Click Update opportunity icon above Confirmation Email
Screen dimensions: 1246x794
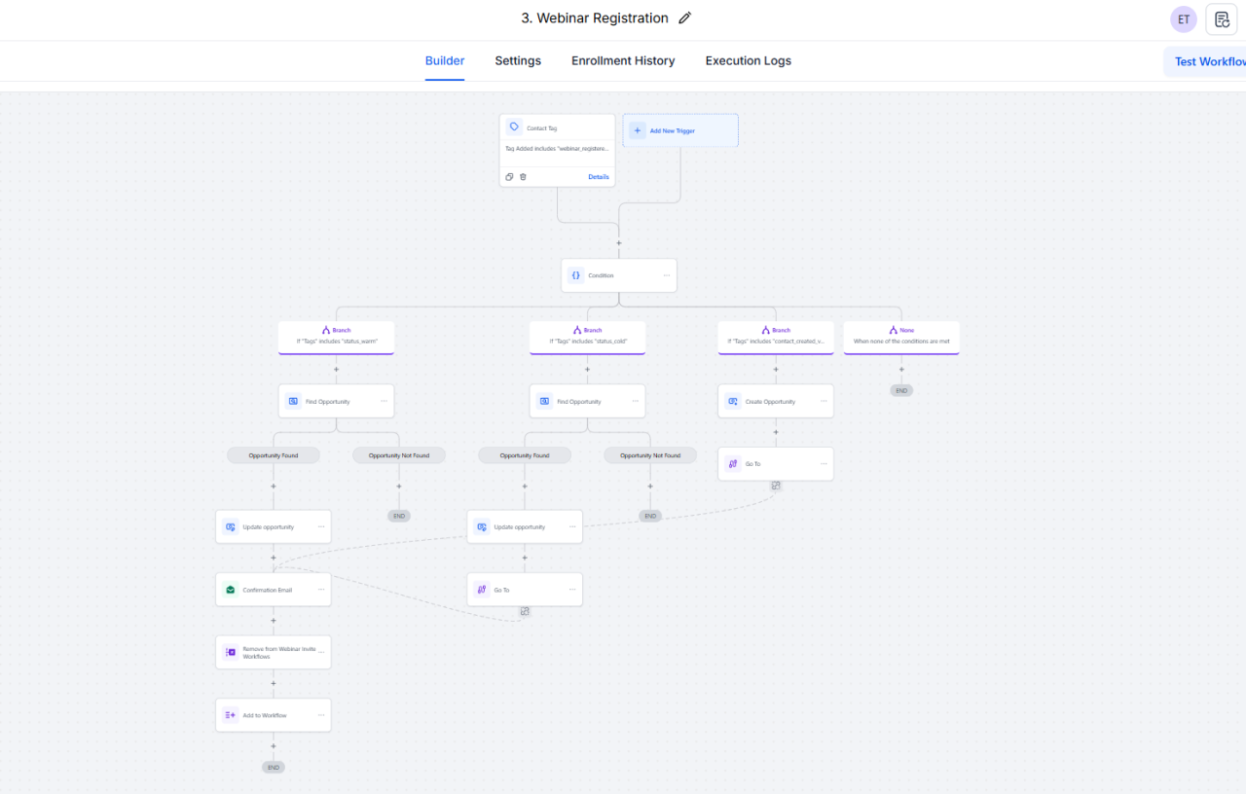click(x=230, y=527)
